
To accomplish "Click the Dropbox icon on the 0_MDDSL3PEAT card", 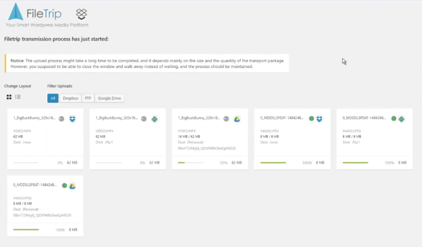I will pos(319,119).
